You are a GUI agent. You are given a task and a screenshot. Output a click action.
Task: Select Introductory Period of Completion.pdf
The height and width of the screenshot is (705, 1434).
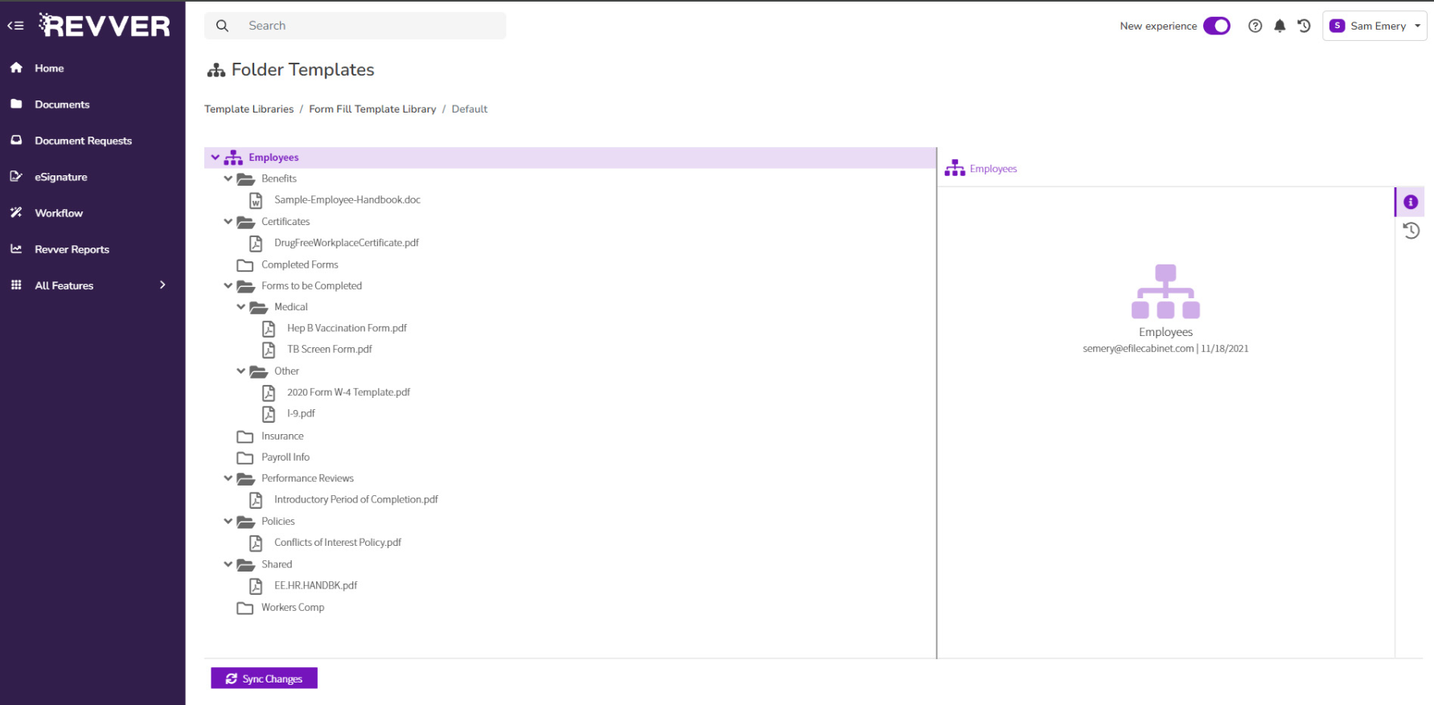point(356,499)
